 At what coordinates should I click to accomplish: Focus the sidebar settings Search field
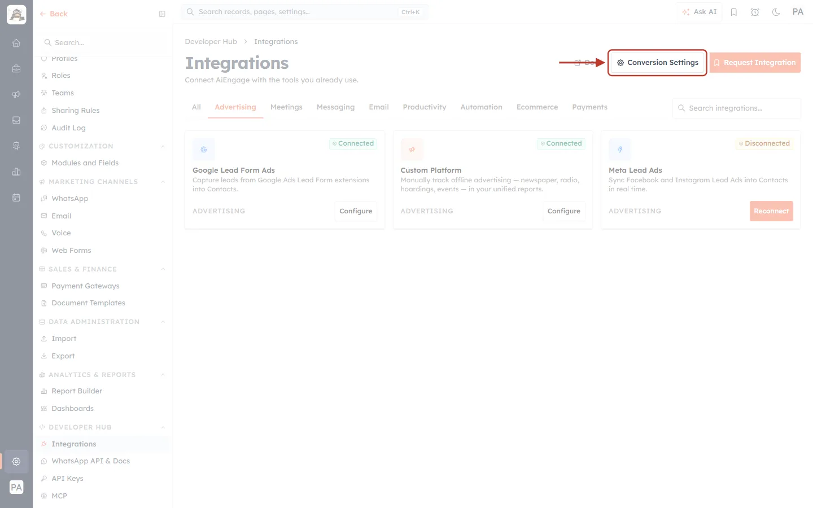coord(103,43)
